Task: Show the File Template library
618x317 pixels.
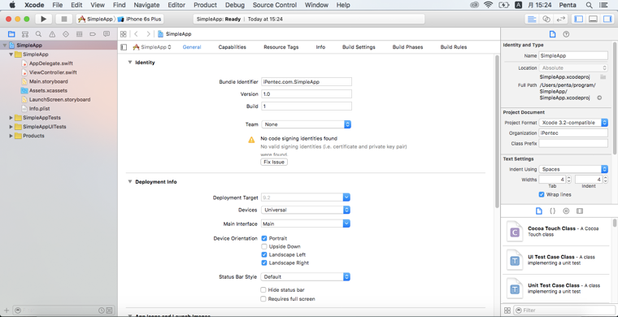Action: (x=539, y=211)
